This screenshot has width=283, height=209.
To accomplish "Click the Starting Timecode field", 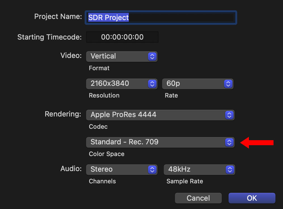I will tap(122, 37).
